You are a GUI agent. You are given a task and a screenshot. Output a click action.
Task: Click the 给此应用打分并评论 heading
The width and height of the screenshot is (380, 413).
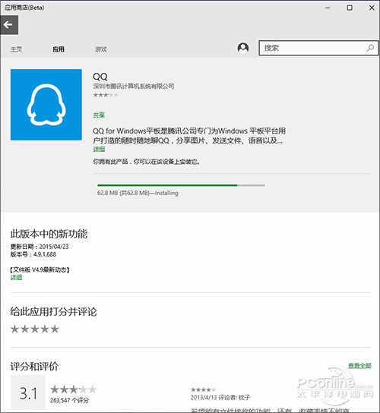tap(53, 311)
